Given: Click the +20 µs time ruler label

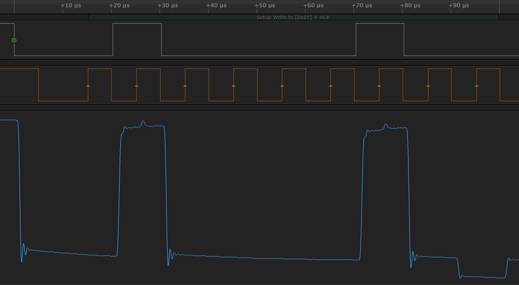Looking at the screenshot, I should (x=120, y=5).
